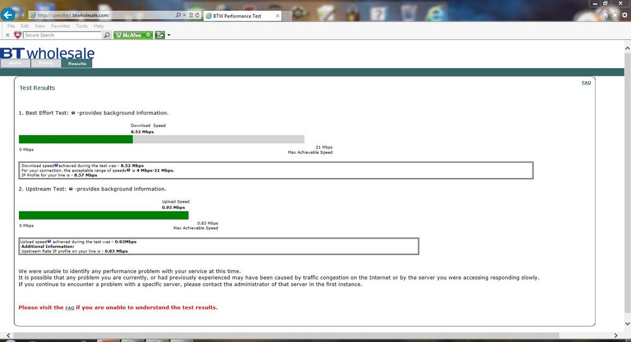Click the Secure Search magnifier button

(x=107, y=35)
